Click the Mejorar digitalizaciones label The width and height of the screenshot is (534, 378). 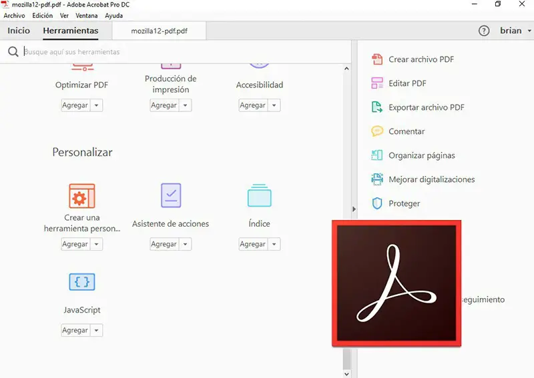pos(431,179)
